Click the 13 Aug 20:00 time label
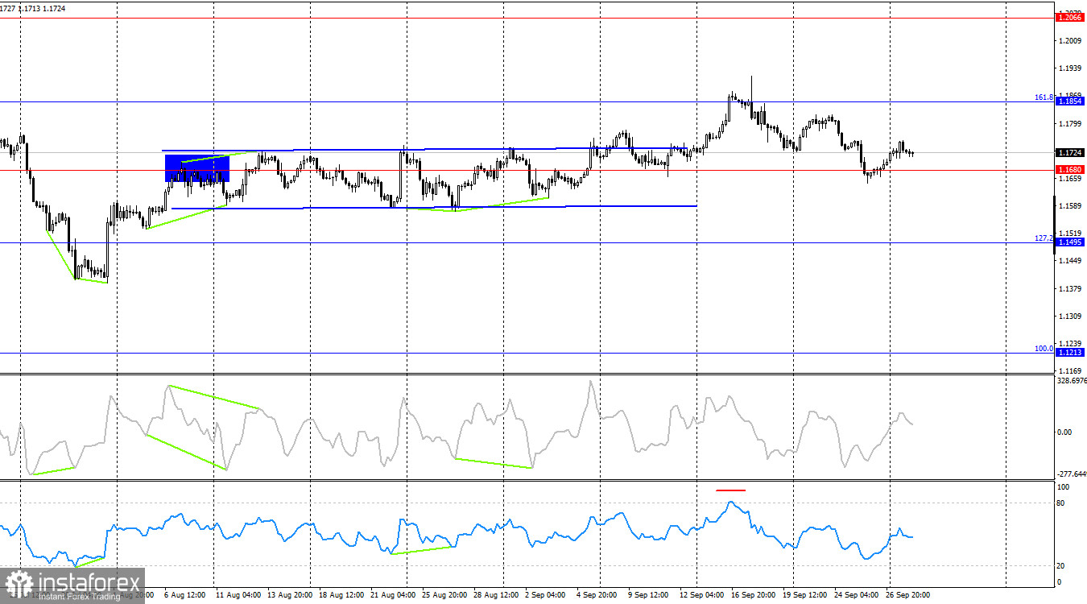1087x604 pixels. click(x=290, y=595)
